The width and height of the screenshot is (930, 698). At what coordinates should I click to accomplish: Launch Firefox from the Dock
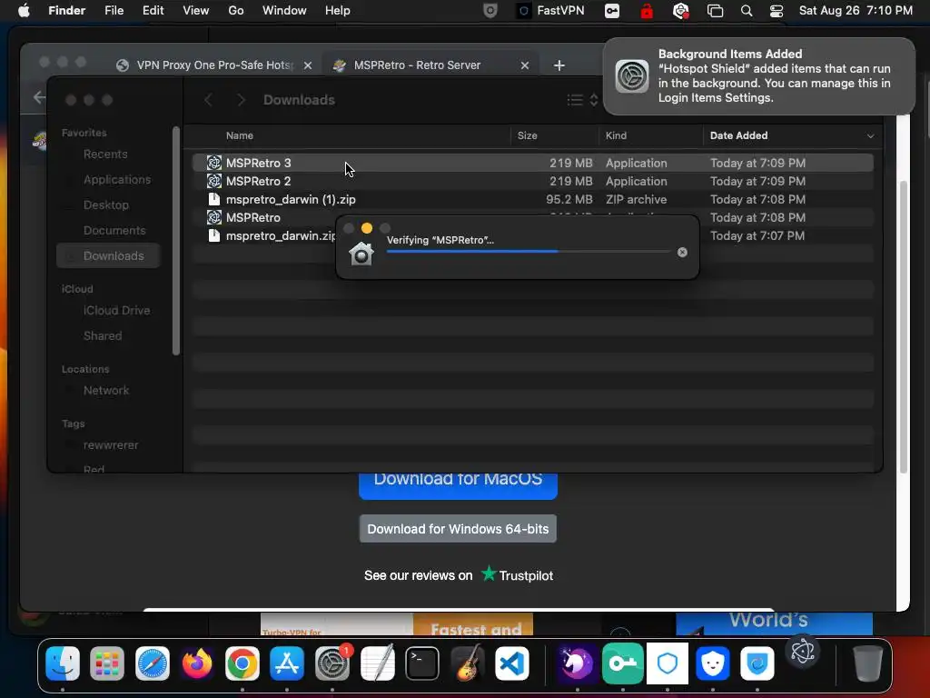pos(197,663)
